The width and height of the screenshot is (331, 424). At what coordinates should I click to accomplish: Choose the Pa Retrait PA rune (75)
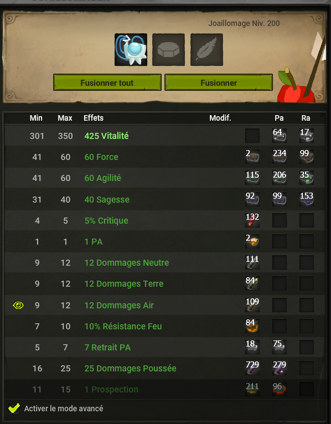tap(280, 347)
